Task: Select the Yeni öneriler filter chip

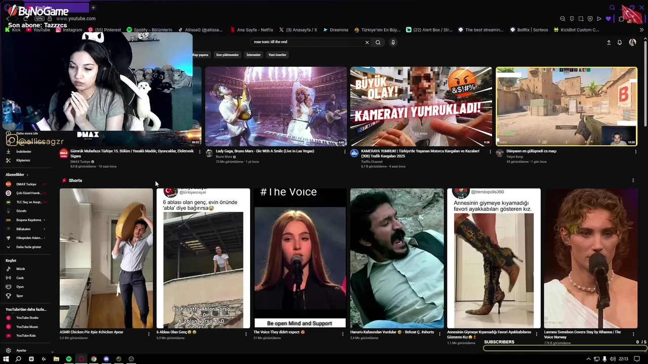Action: (x=277, y=55)
